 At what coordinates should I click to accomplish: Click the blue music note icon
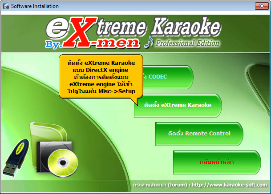click(149, 42)
